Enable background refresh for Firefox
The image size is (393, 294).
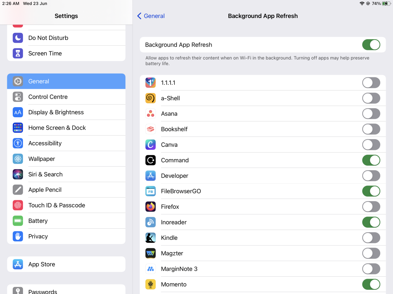point(371,207)
